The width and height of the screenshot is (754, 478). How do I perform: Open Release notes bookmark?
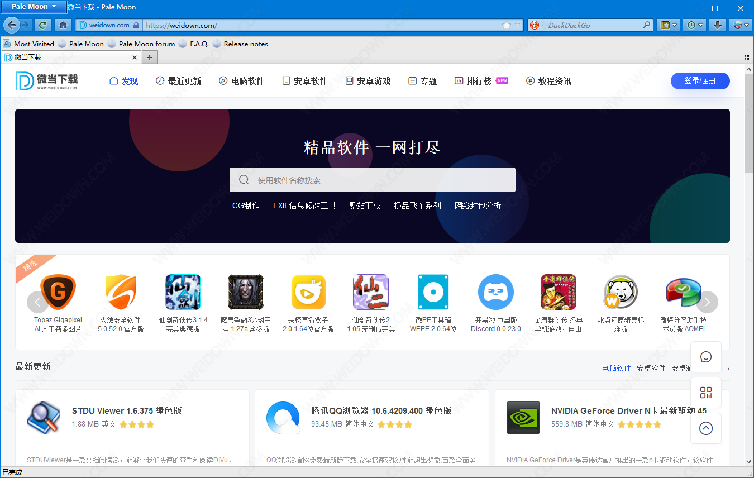240,44
